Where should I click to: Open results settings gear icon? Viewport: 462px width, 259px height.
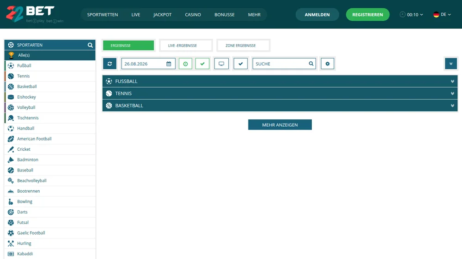[328, 64]
